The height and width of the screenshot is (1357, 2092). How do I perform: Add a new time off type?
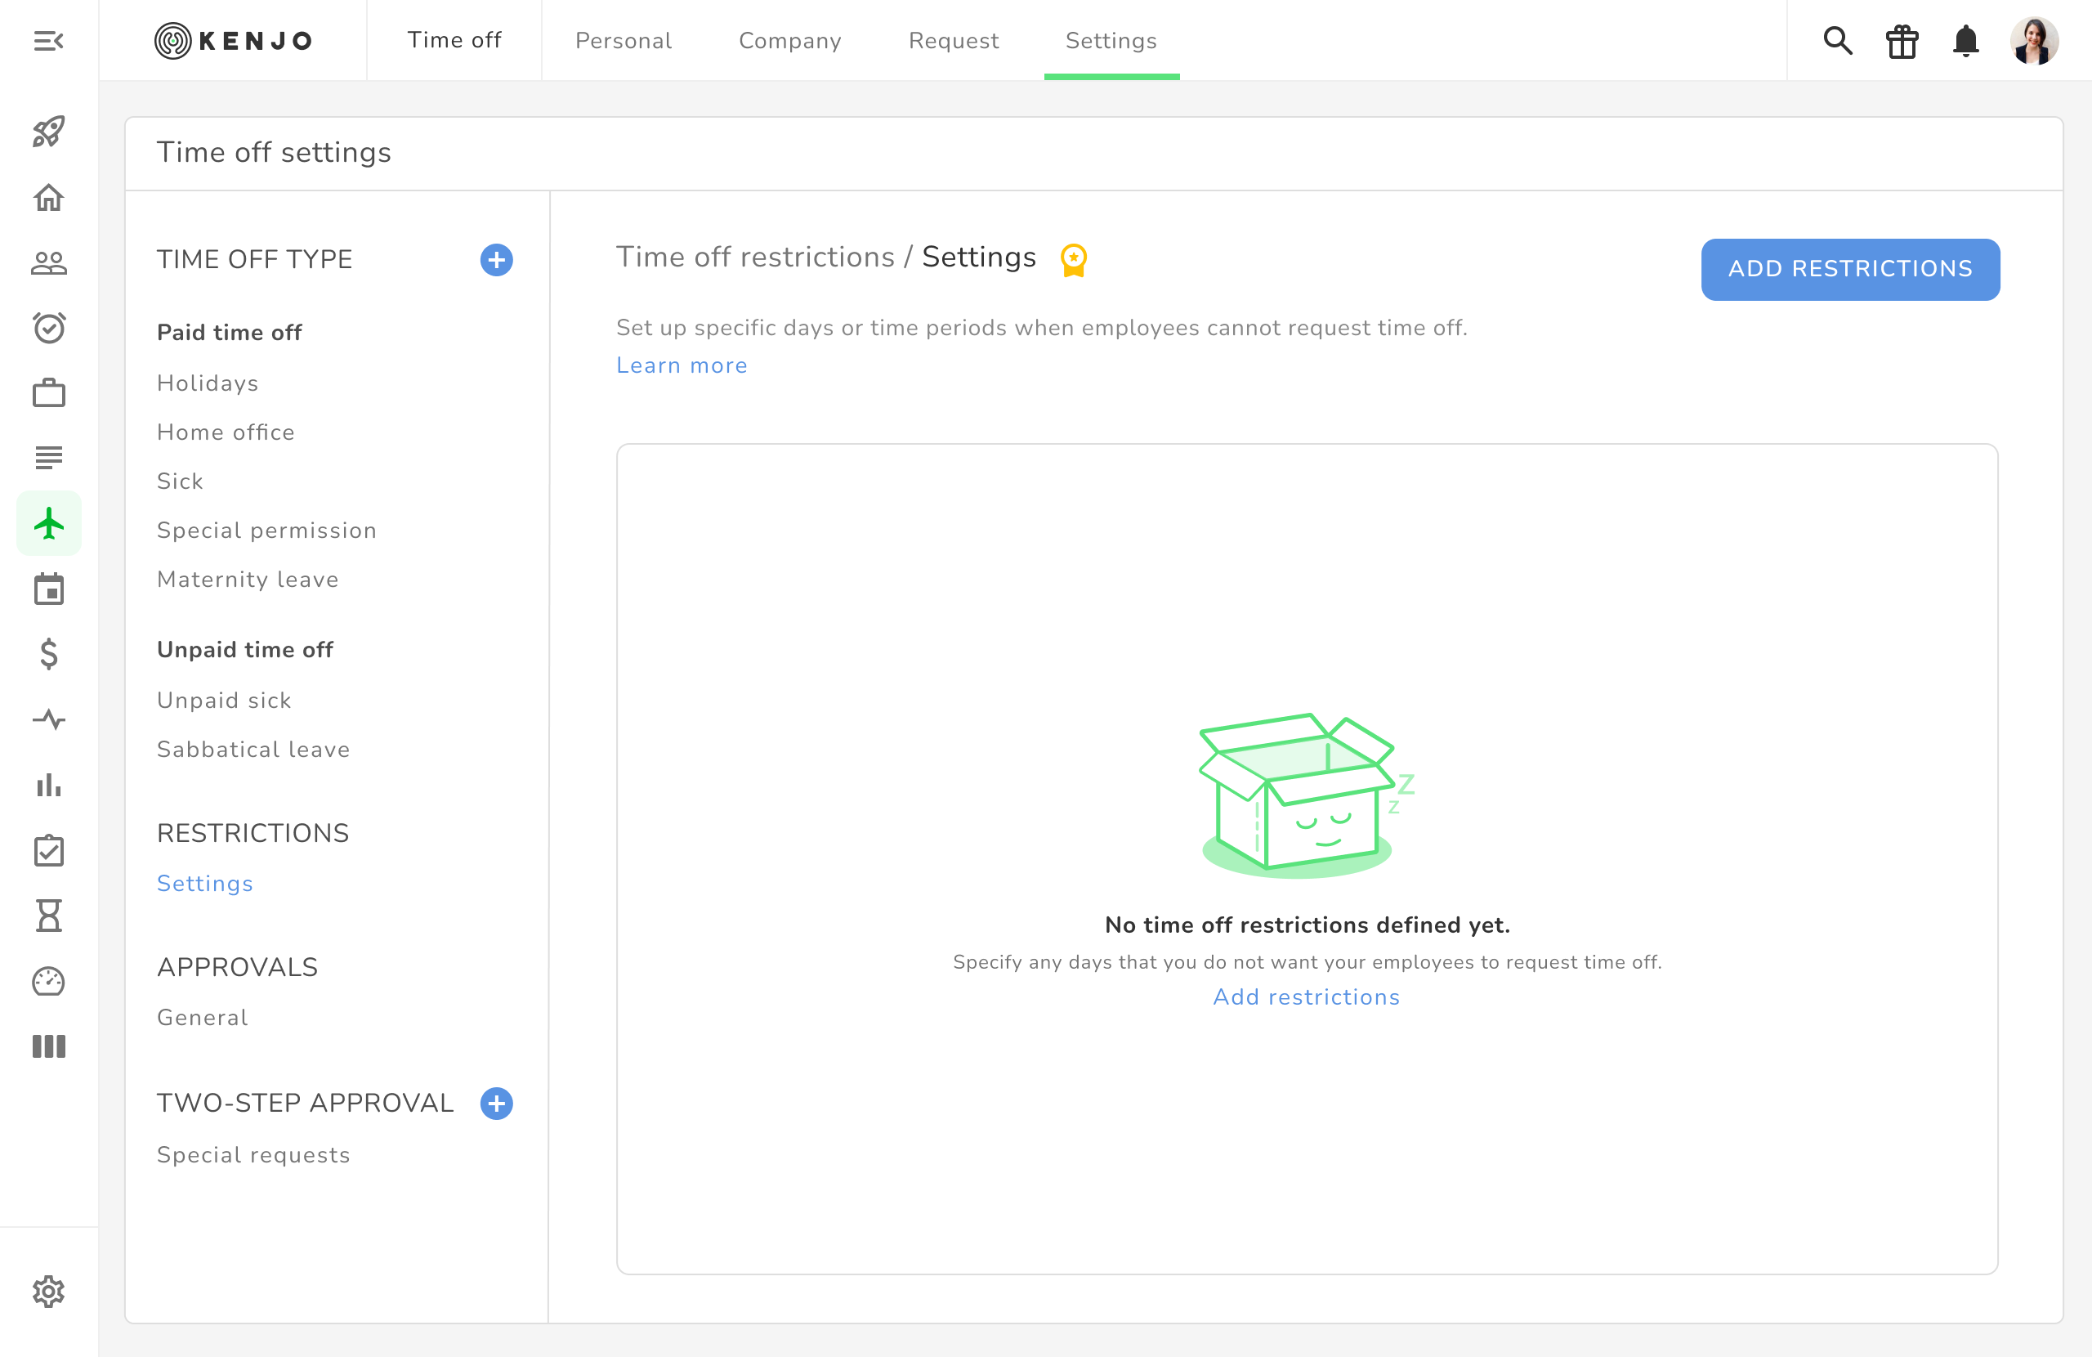pyautogui.click(x=497, y=260)
